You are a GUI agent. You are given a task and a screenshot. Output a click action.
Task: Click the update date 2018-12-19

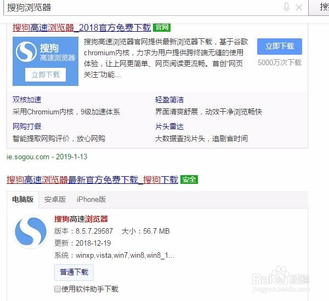tap(93, 243)
